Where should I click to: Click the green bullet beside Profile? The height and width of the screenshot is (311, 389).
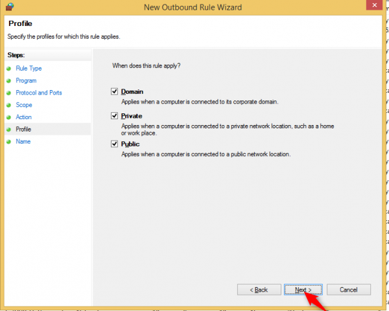pyautogui.click(x=8, y=130)
